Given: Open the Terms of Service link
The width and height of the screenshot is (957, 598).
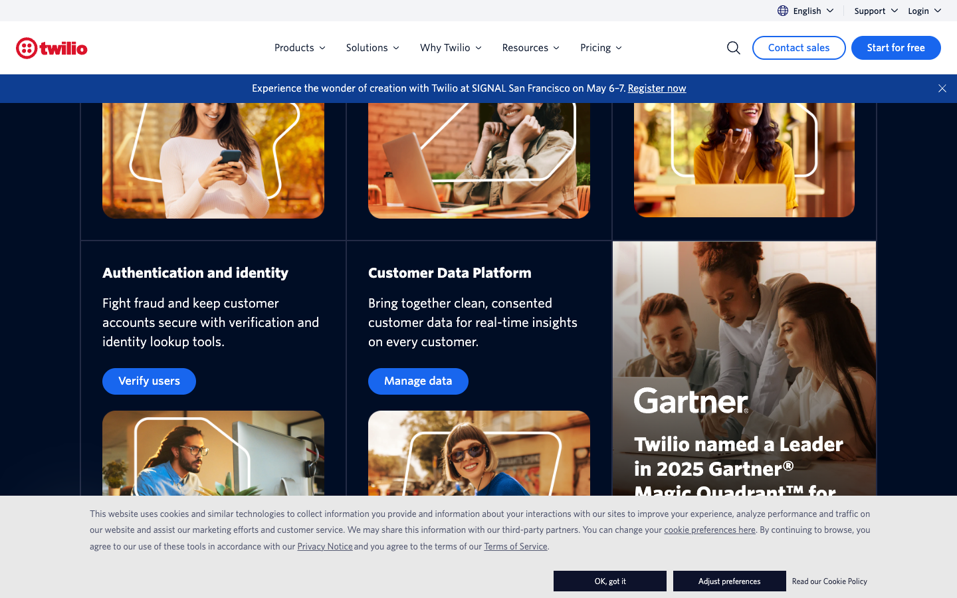Looking at the screenshot, I should pos(516,547).
